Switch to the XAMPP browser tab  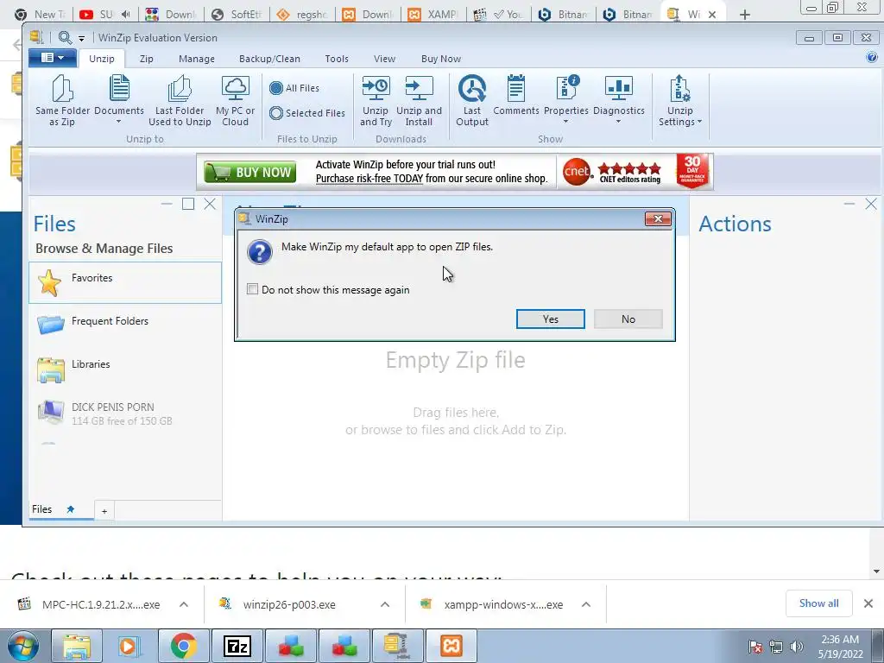coord(434,14)
